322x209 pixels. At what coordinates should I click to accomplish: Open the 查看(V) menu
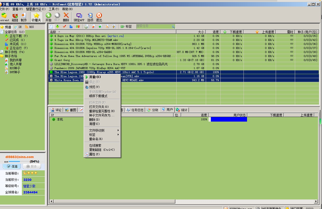pyautogui.click(x=18, y=9)
